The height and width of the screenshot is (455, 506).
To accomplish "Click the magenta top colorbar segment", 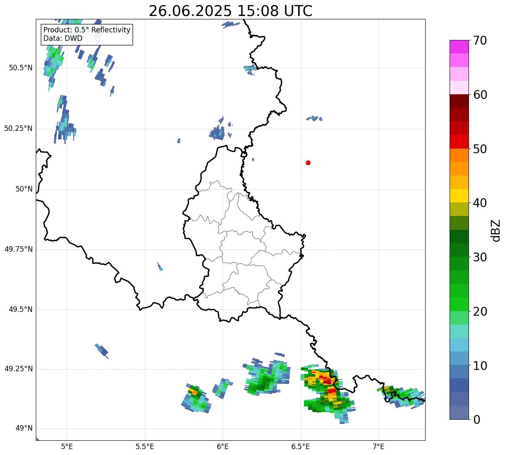I will tap(459, 47).
